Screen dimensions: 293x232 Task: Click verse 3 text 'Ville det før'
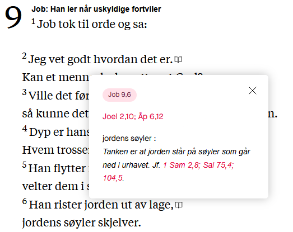[59, 96]
